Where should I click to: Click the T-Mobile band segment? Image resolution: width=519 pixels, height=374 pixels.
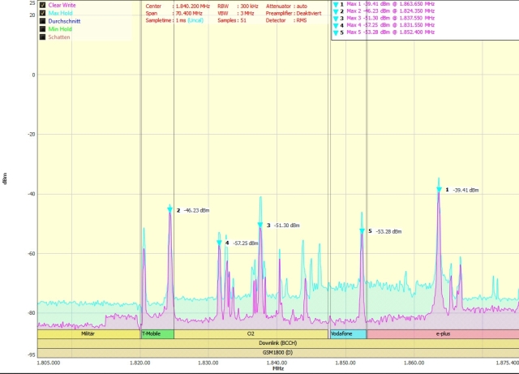coord(157,333)
